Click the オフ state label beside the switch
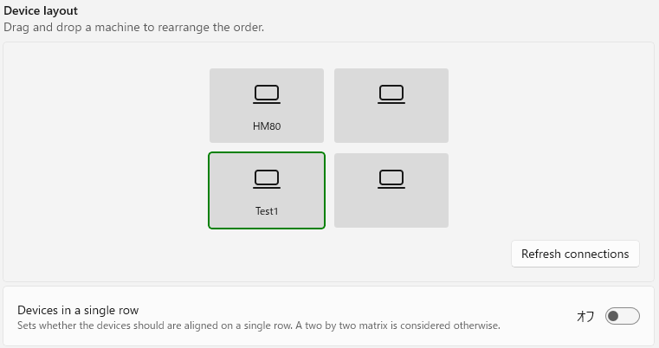Screen dimensions: 659x348 [585, 316]
